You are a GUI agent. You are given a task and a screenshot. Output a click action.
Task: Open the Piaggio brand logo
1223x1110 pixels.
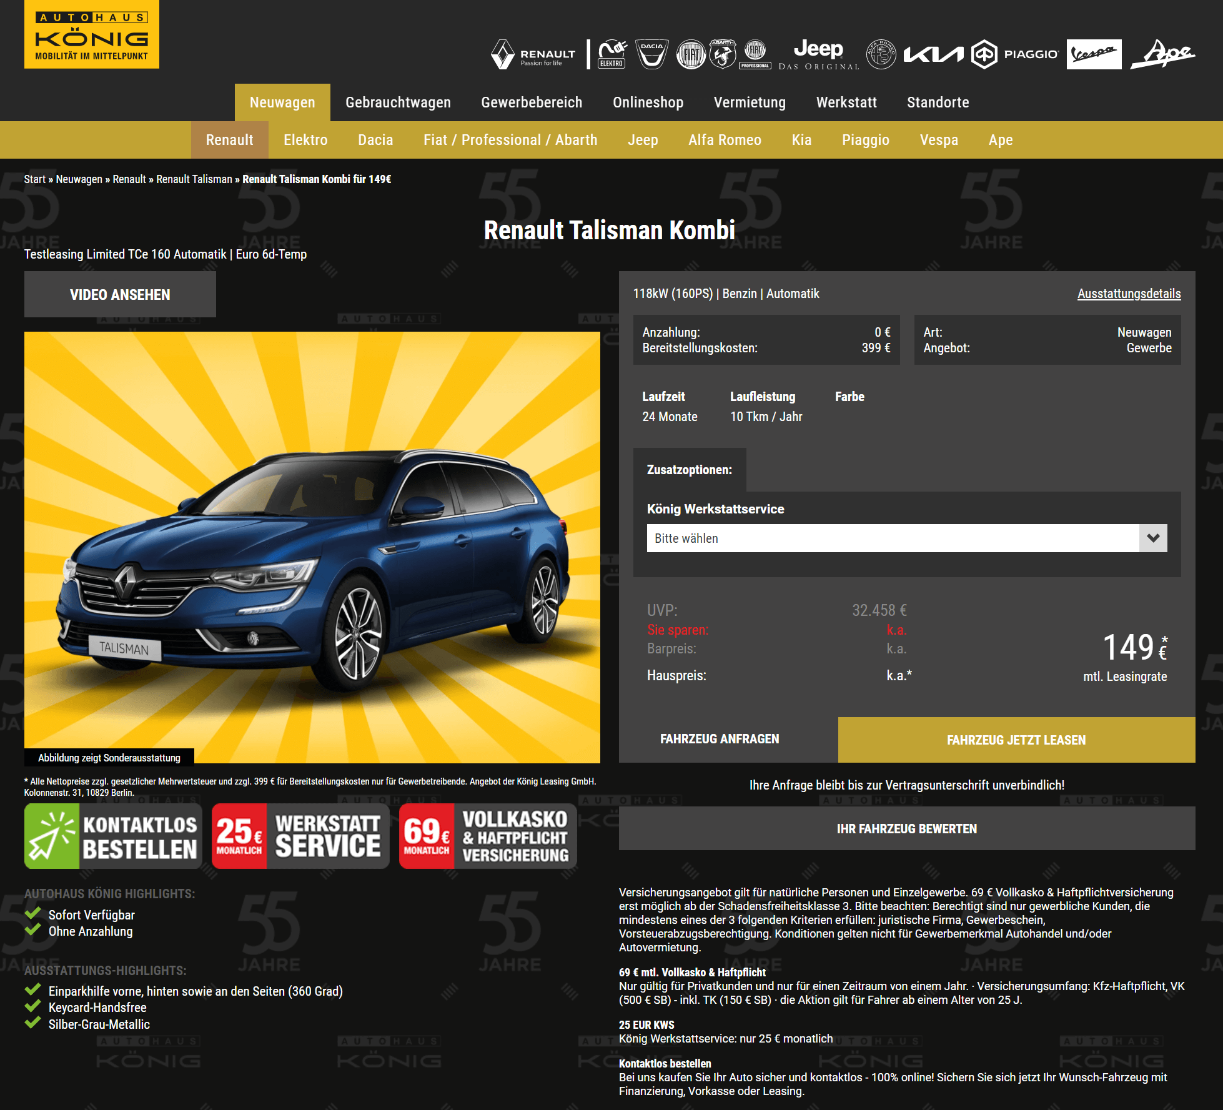[x=1015, y=54]
